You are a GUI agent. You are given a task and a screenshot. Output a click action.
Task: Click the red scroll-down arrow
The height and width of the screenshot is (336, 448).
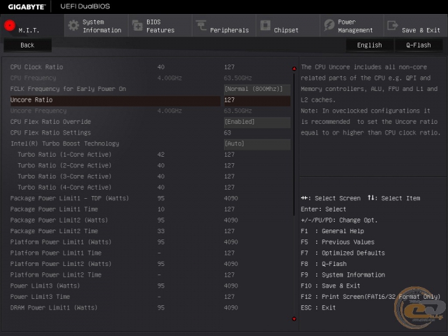pos(294,319)
